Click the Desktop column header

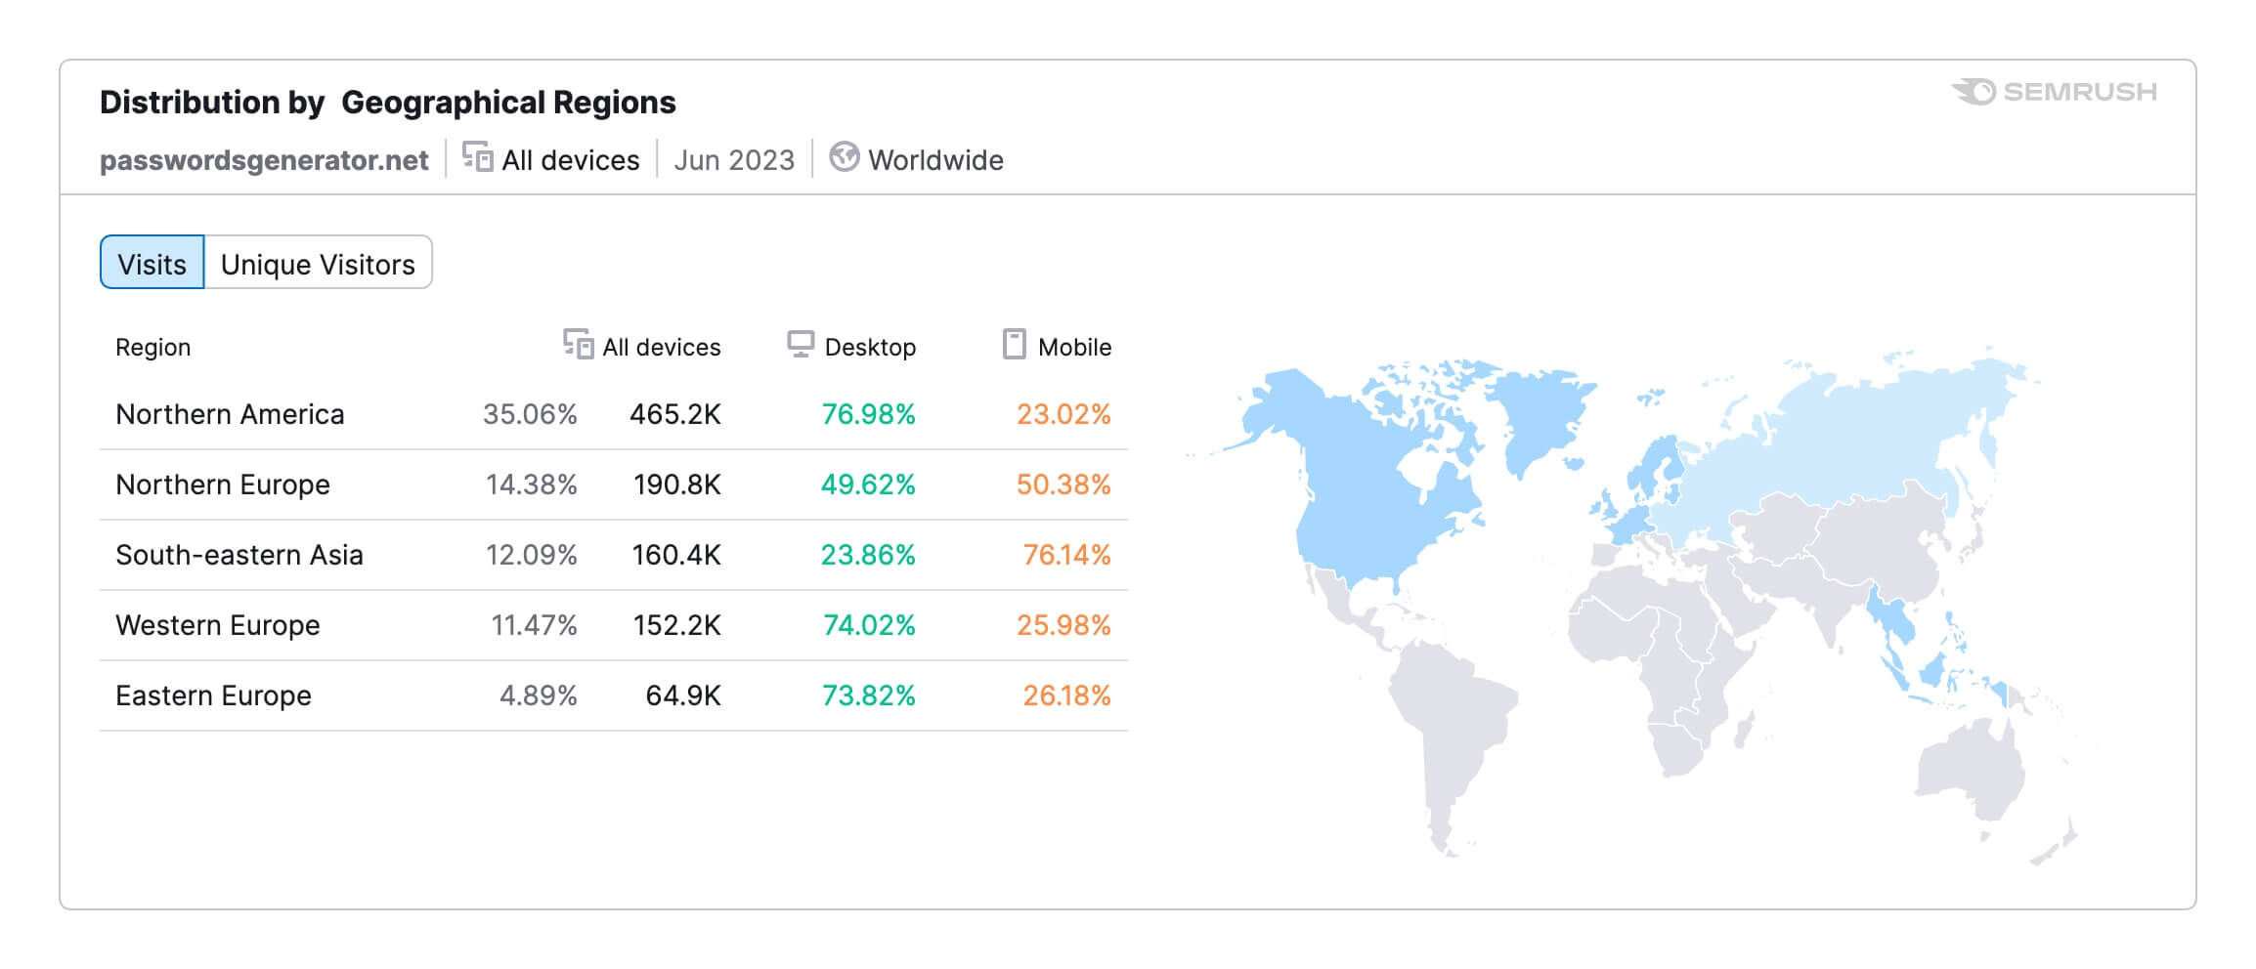pos(870,348)
